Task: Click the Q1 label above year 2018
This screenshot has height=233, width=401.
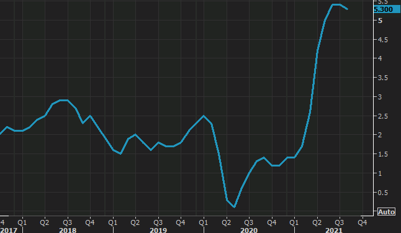Action: point(22,222)
